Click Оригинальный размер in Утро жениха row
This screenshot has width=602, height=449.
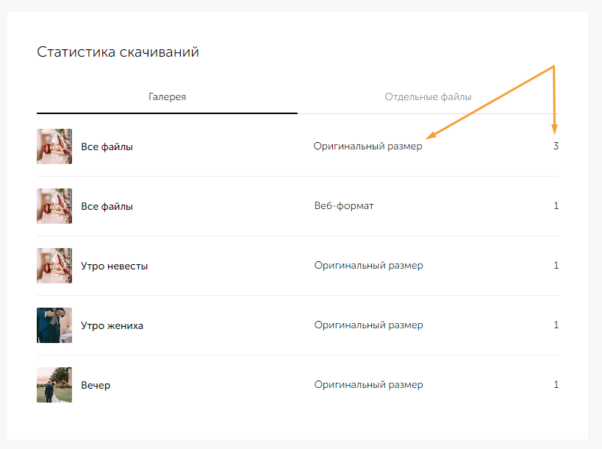point(368,325)
